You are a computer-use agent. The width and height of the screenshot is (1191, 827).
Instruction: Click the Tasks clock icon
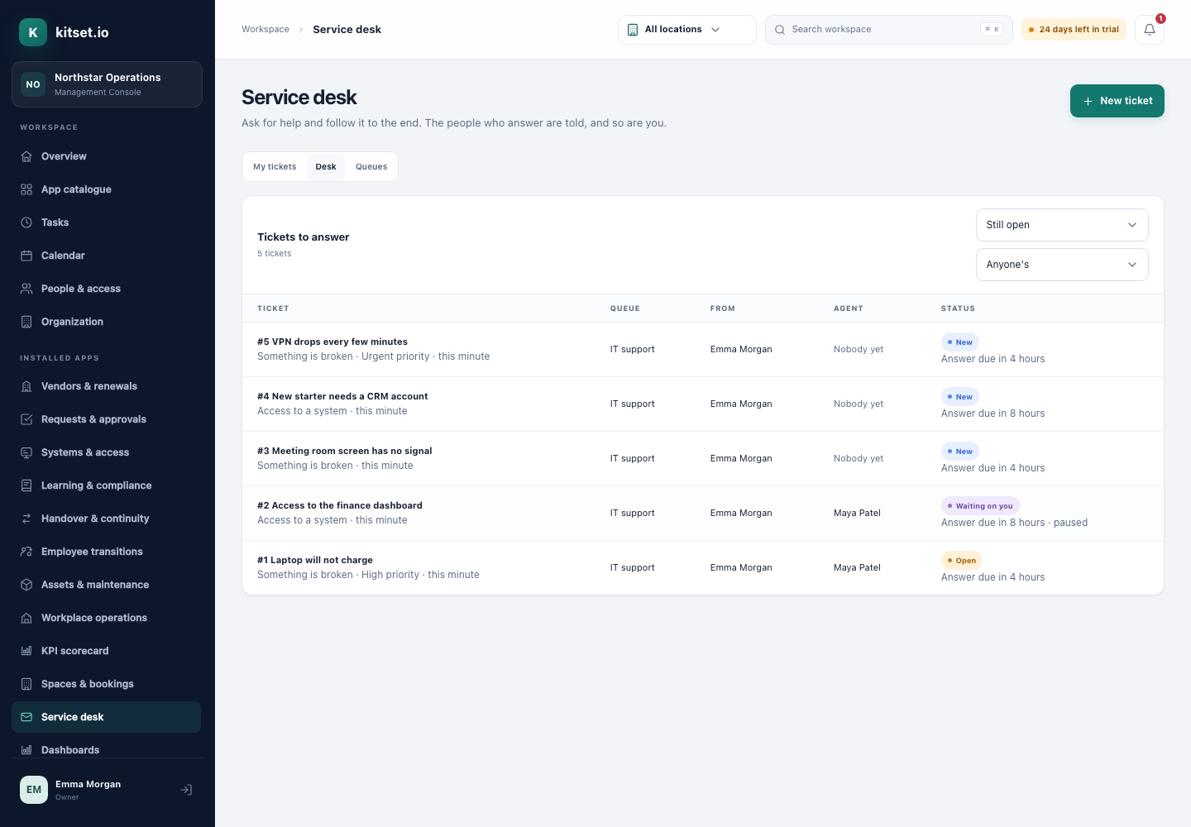[x=26, y=222]
